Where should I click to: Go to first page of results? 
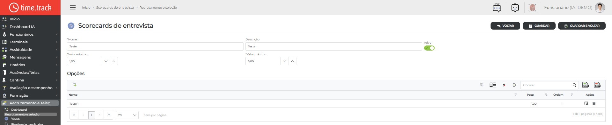74,115
